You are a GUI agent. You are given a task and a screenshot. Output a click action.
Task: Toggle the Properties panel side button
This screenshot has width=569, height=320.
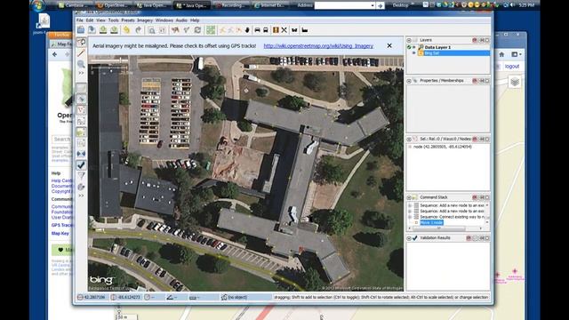[81, 99]
